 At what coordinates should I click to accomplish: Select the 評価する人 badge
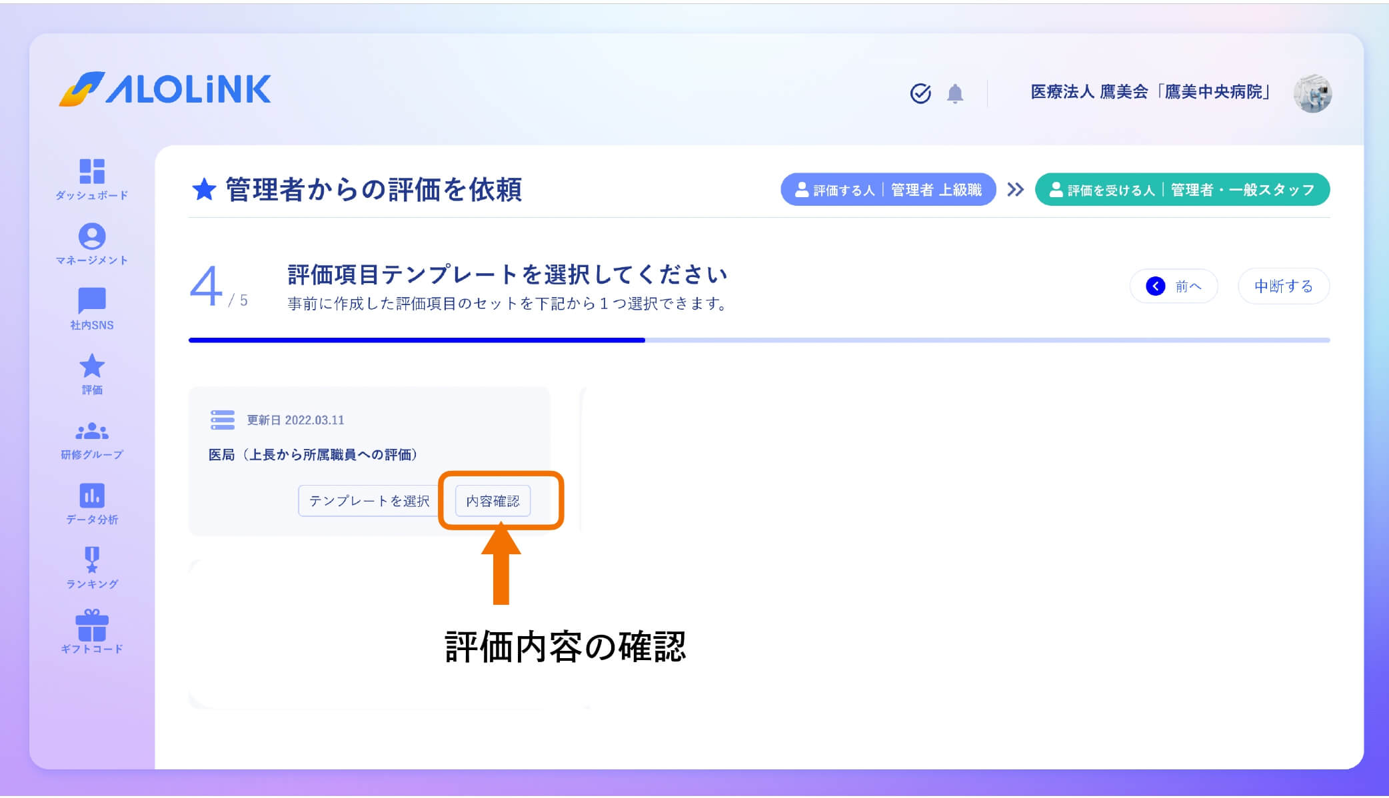click(888, 189)
